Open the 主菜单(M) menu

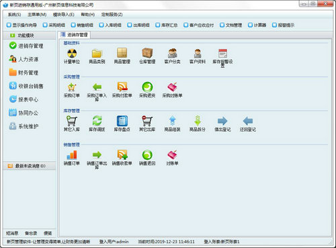tap(37, 15)
